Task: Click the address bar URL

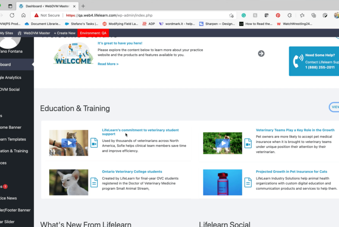Action: (x=109, y=15)
